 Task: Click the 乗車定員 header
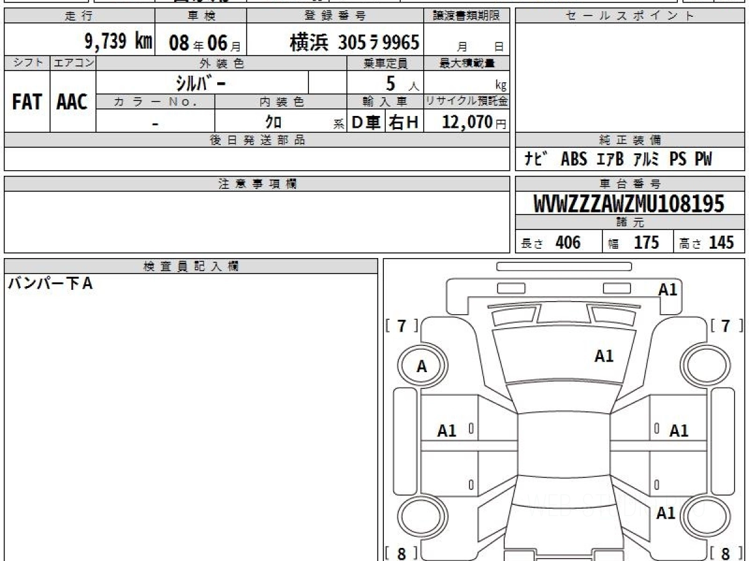click(385, 62)
